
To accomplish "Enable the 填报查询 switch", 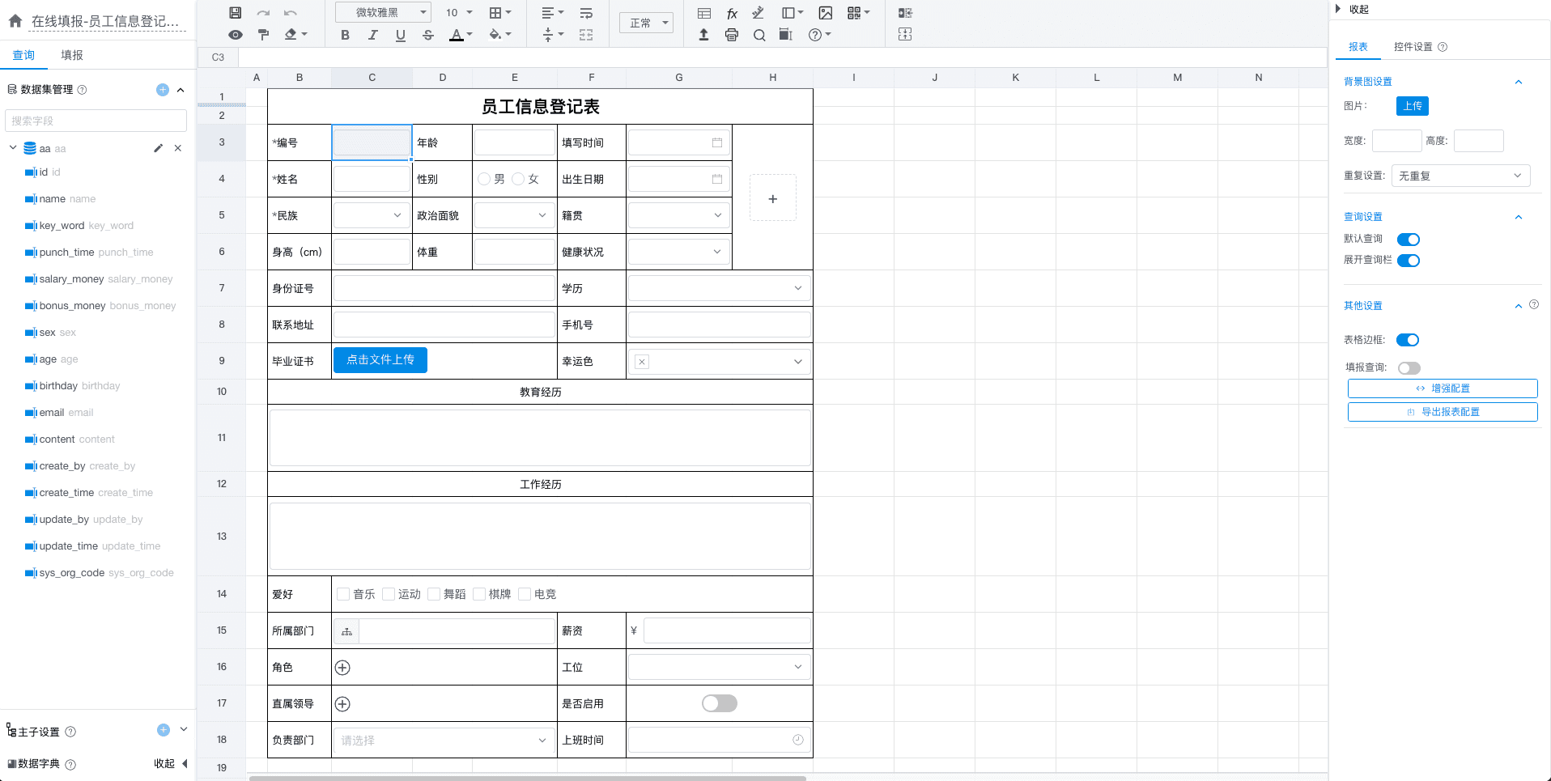I will [1409, 368].
